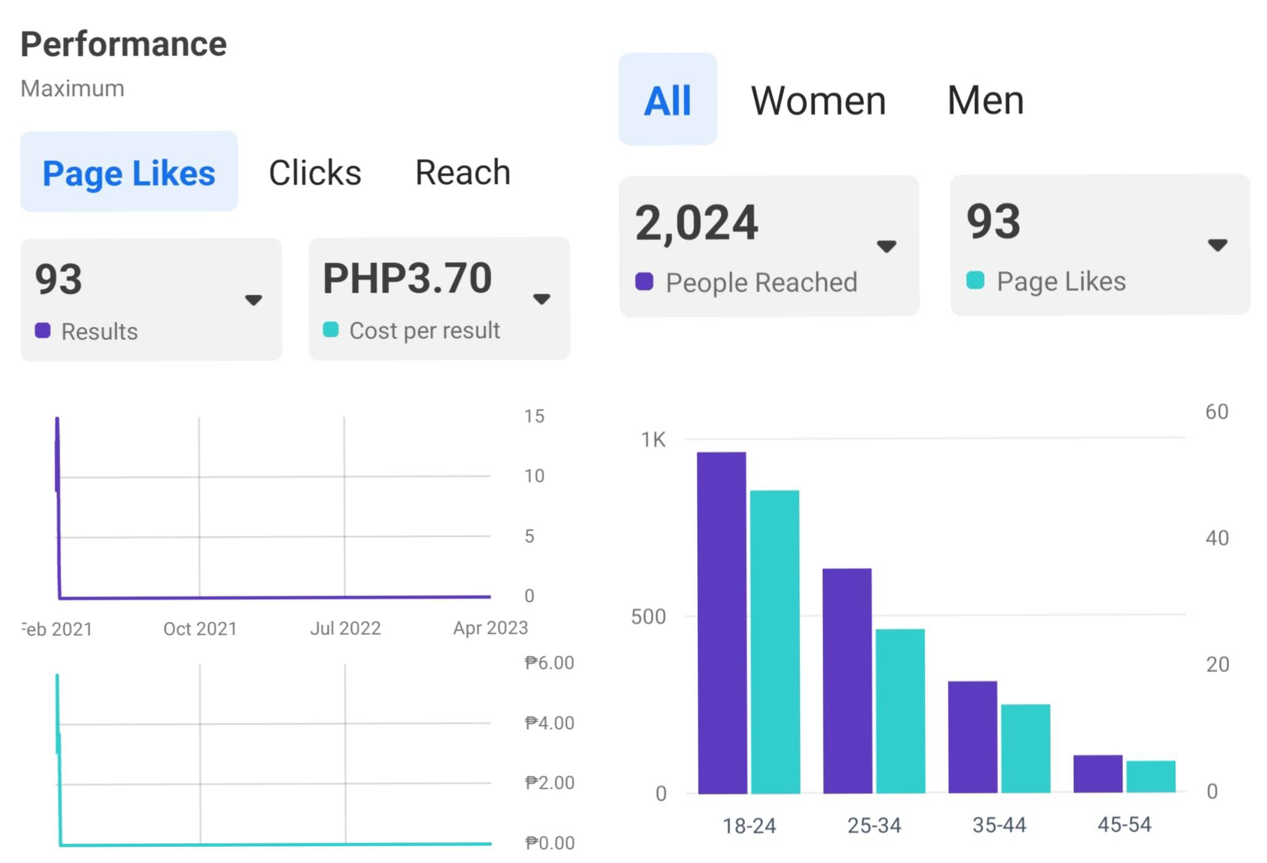
Task: Switch to the Page Likes tab
Action: click(x=129, y=173)
